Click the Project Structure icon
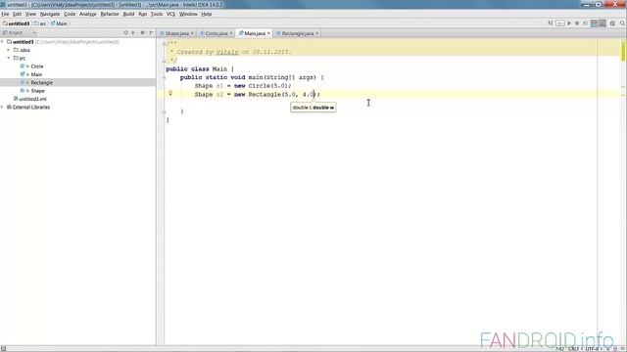 [x=595, y=23]
